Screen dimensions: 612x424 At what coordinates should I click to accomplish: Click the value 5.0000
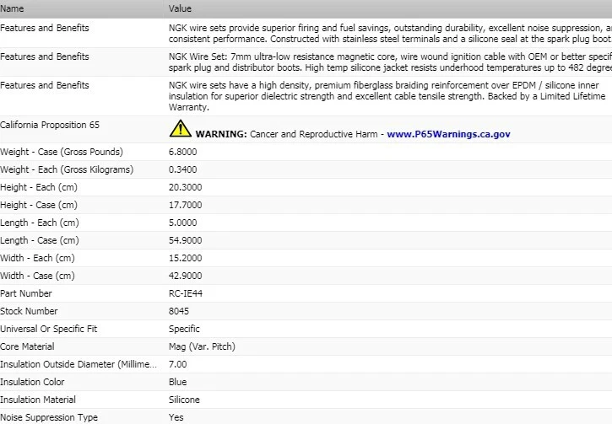pyautogui.click(x=182, y=223)
